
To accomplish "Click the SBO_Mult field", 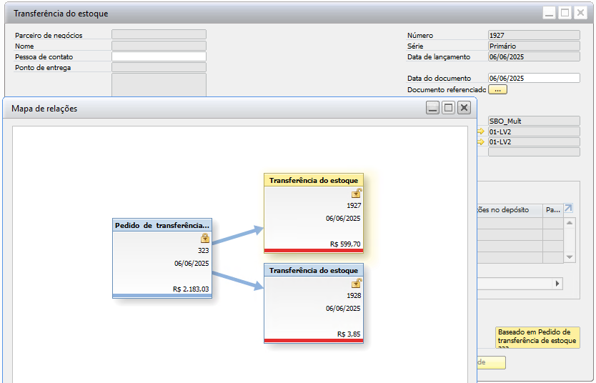I will pyautogui.click(x=534, y=121).
